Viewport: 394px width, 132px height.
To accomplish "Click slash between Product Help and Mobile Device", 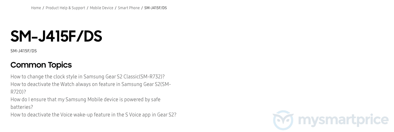I will [88, 8].
